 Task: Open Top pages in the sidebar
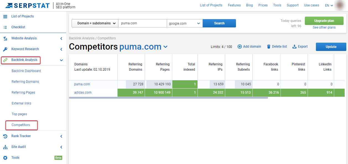(x=19, y=114)
